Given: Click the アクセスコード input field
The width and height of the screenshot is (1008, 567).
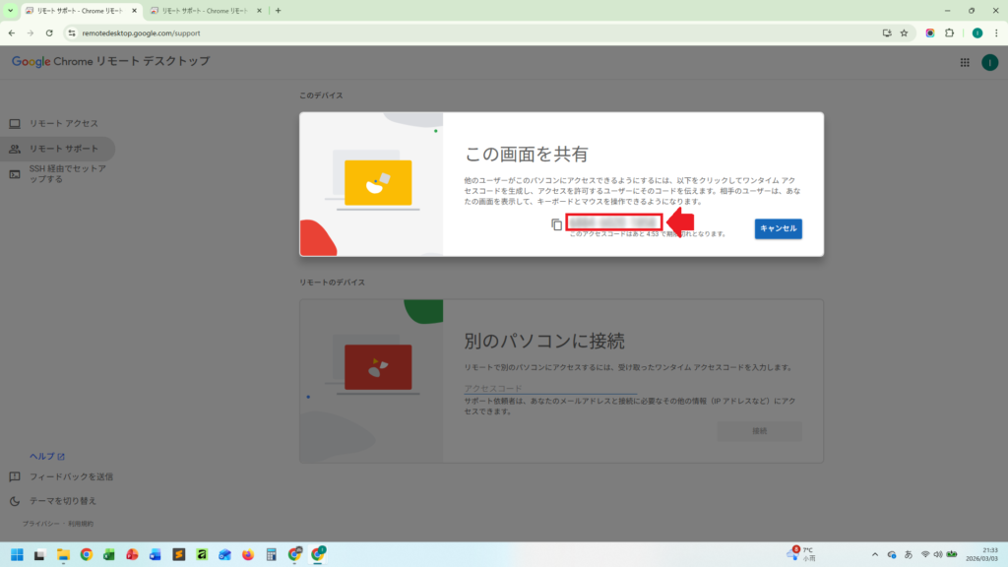Looking at the screenshot, I should pos(550,388).
